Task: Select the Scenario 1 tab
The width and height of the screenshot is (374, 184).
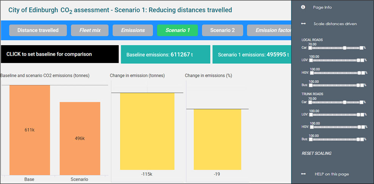Action: pyautogui.click(x=177, y=30)
